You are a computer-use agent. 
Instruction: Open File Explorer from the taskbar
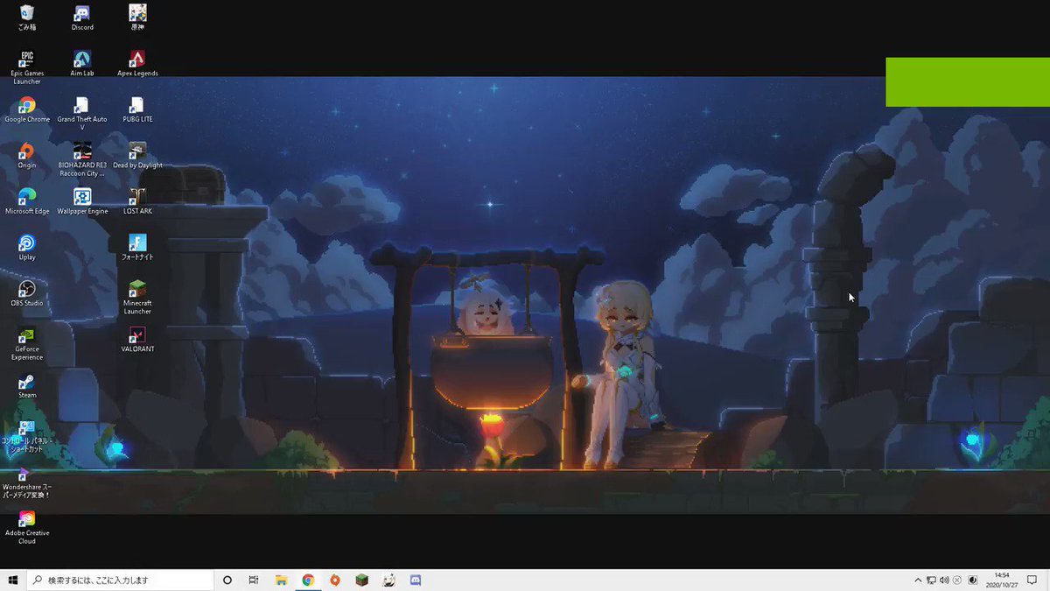[282, 580]
